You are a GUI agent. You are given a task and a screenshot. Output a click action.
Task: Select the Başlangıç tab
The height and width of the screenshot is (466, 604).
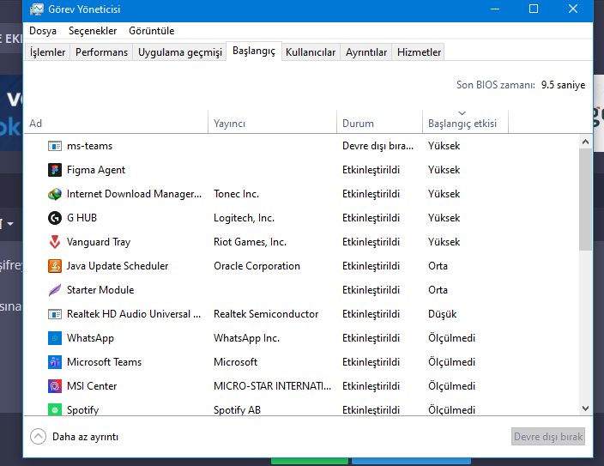pos(254,51)
